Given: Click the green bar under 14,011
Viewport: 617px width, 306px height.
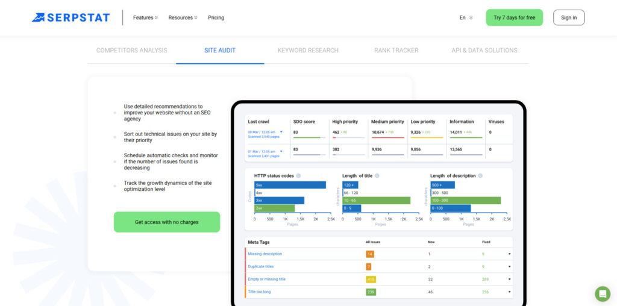Looking at the screenshot, I should click(x=466, y=138).
